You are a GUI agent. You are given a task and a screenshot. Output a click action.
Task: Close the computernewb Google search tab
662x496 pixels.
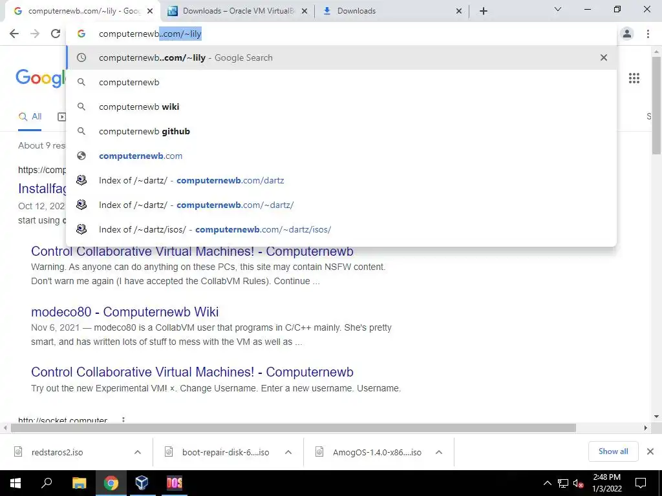point(150,11)
